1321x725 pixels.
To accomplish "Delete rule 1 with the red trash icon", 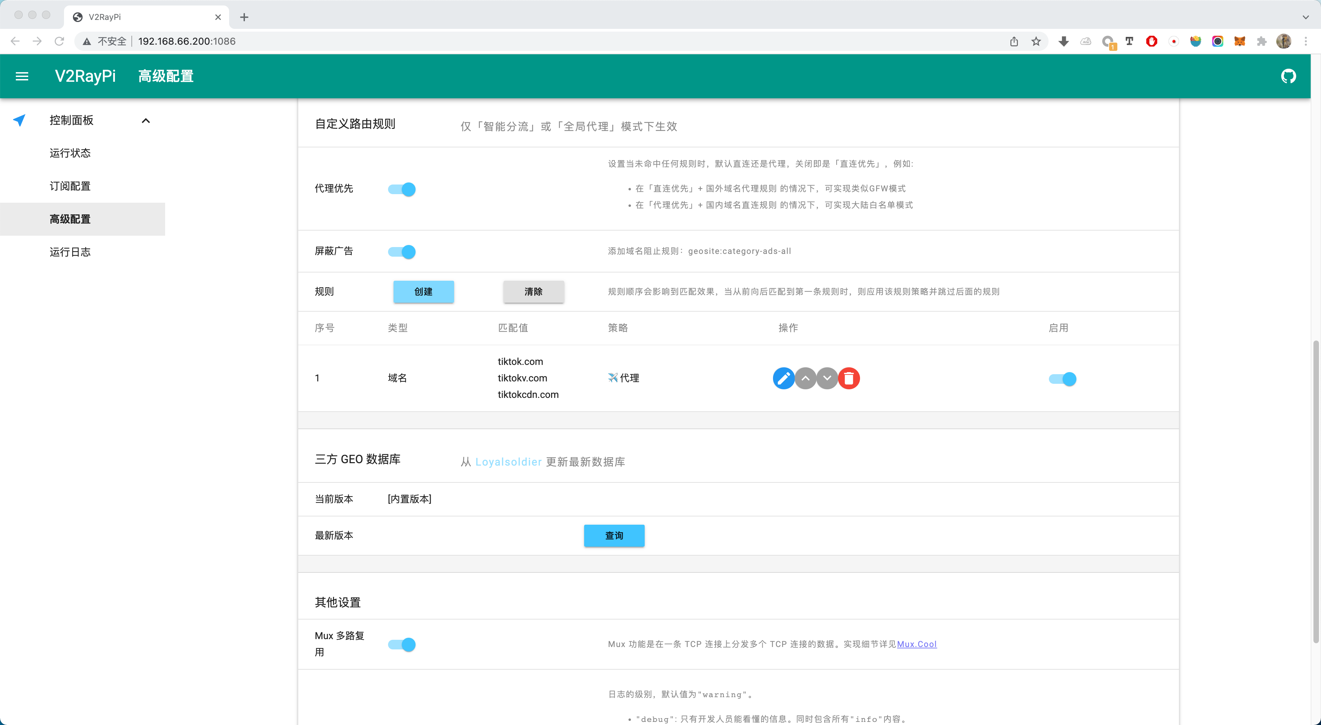I will [849, 379].
